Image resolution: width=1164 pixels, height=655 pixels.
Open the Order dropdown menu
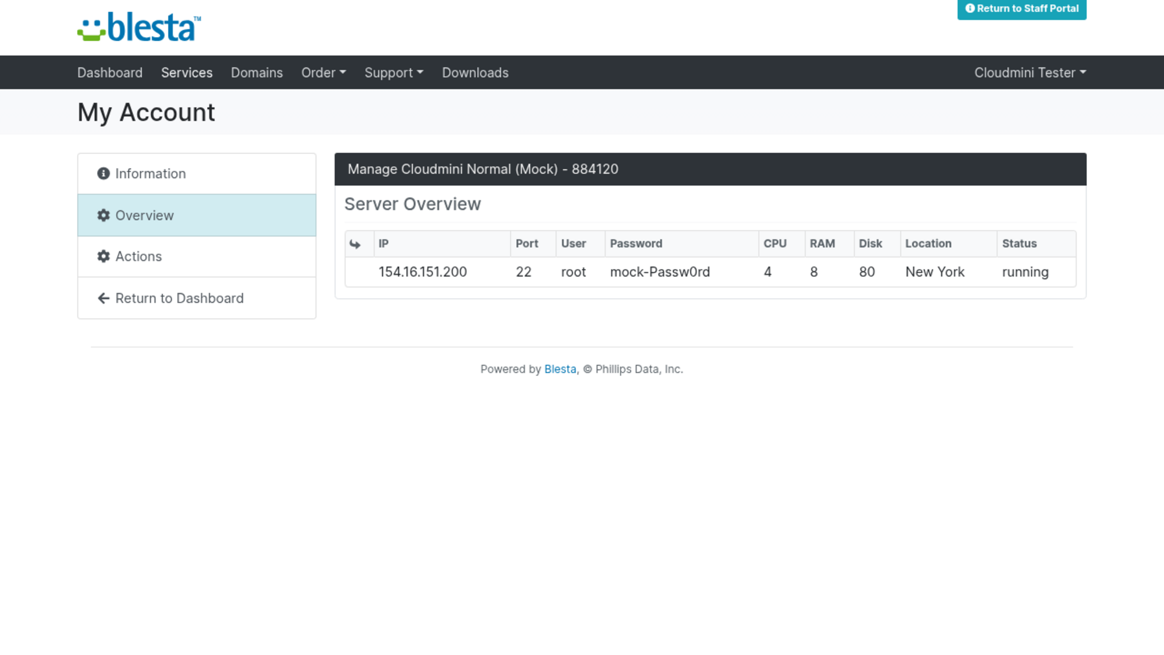pyautogui.click(x=323, y=73)
